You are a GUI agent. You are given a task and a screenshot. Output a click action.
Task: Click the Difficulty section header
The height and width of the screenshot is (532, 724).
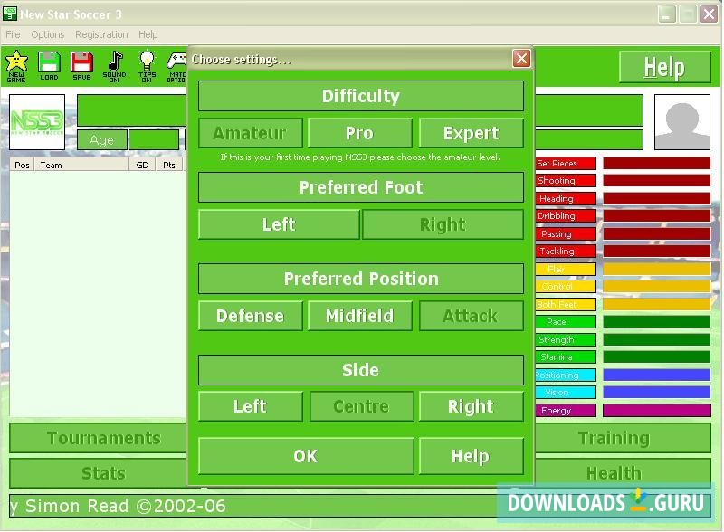tap(361, 96)
